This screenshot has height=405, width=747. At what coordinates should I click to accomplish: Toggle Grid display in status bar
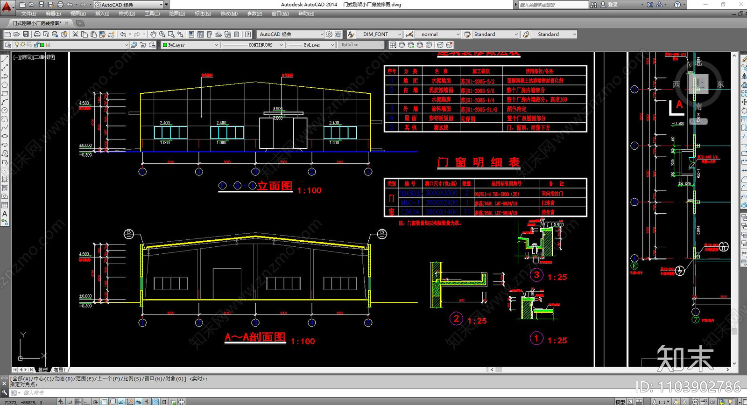(x=78, y=401)
